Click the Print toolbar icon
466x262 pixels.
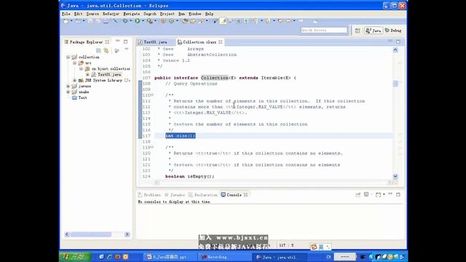coord(106,21)
